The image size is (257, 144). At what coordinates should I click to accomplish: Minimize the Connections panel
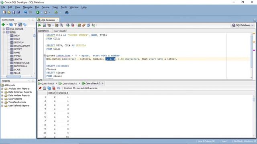coord(33,20)
